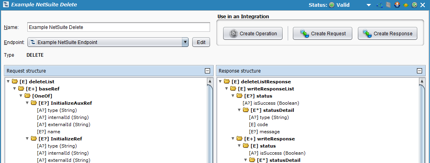
Task: Minimize the Response structure panel
Action: tap(419, 71)
